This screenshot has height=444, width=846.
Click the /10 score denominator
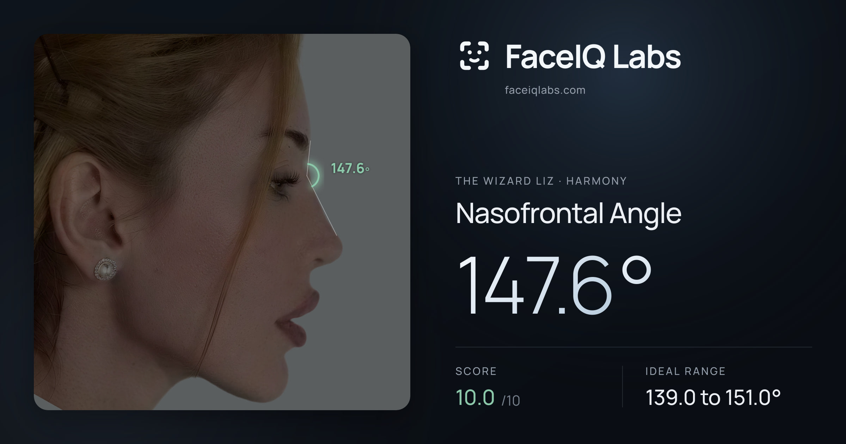[x=511, y=401]
